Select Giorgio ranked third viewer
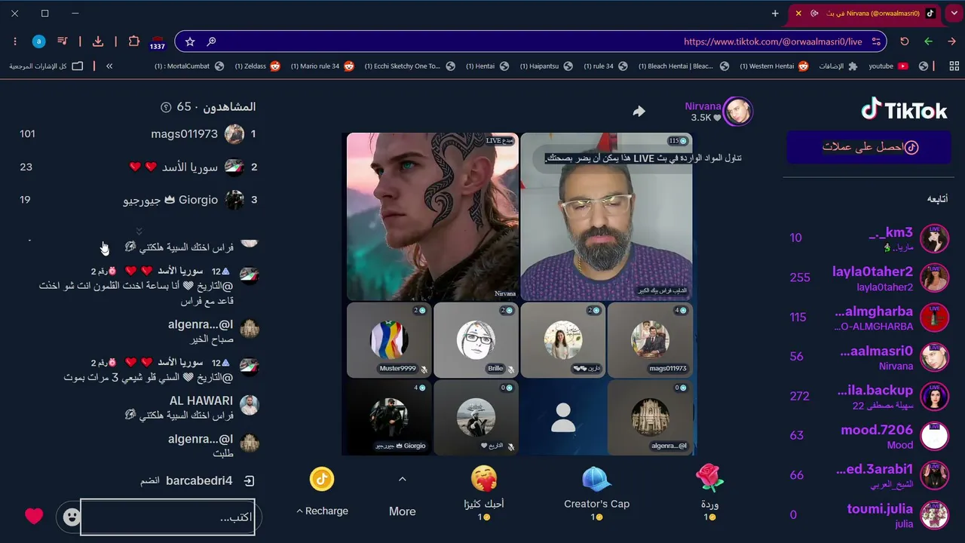965x543 pixels. [138, 200]
